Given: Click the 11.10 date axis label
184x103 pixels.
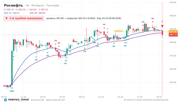Looking at the screenshot, I should 23,97.
